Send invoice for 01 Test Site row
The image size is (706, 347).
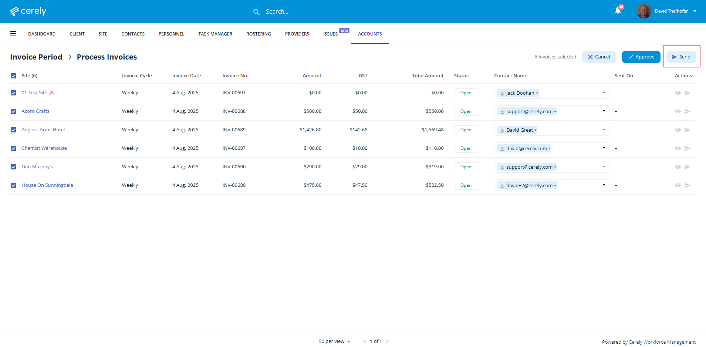(x=687, y=93)
